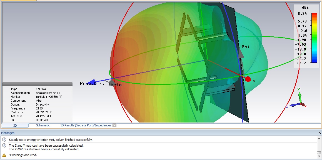Click the Frequency value 2150
The height and width of the screenshot is (160, 322).
[x=39, y=108]
